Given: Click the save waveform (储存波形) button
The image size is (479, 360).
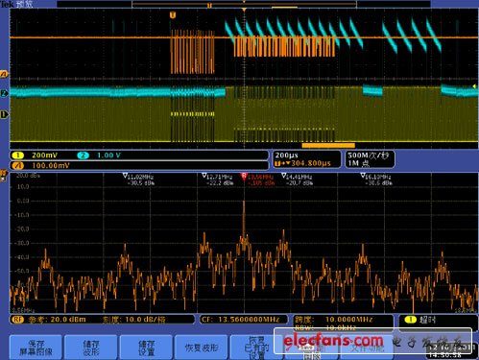Looking at the screenshot, I should point(91,348).
